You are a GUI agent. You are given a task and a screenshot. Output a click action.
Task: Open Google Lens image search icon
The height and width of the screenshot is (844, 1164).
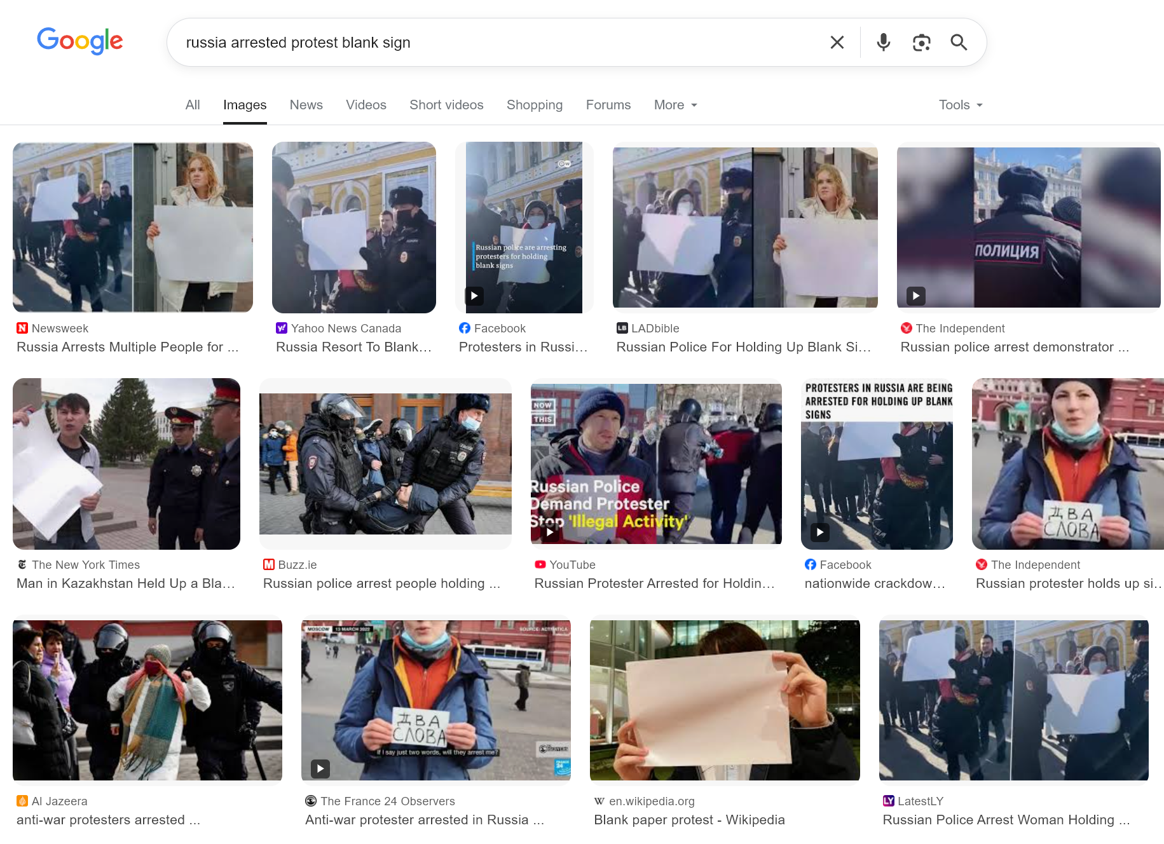[921, 43]
